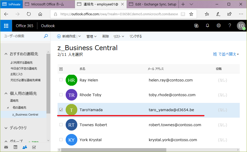Click the search magnifier for users

click(46, 36)
